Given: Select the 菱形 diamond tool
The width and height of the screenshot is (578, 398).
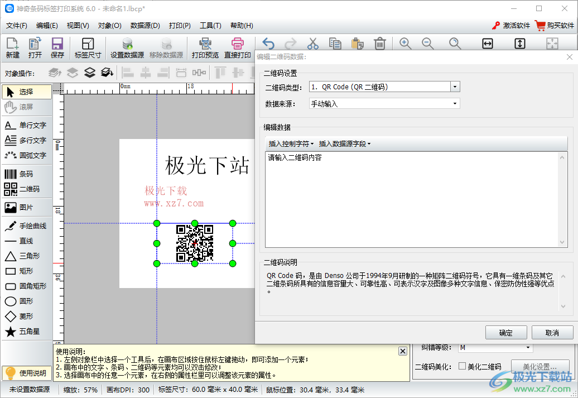Looking at the screenshot, I should (27, 317).
